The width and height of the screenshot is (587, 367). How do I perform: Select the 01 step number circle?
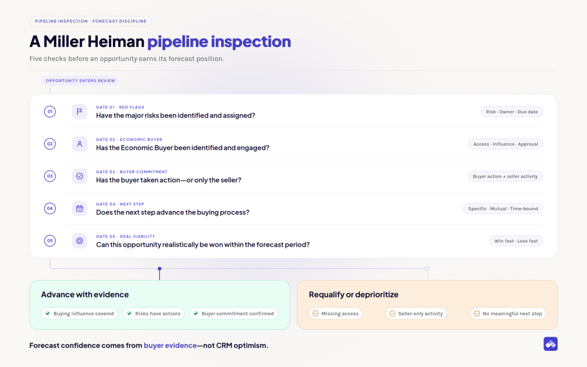tap(50, 112)
